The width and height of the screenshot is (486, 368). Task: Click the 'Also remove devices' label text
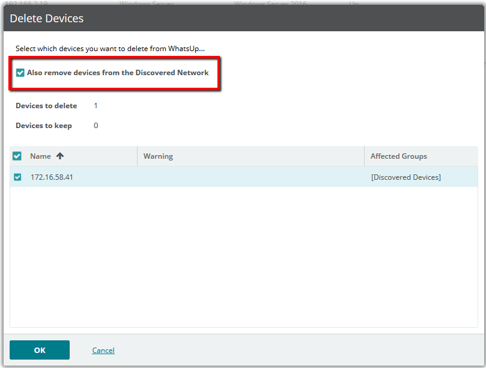click(x=118, y=73)
